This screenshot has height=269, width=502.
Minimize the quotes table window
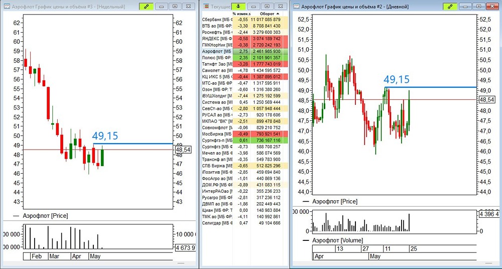pyautogui.click(x=254, y=6)
